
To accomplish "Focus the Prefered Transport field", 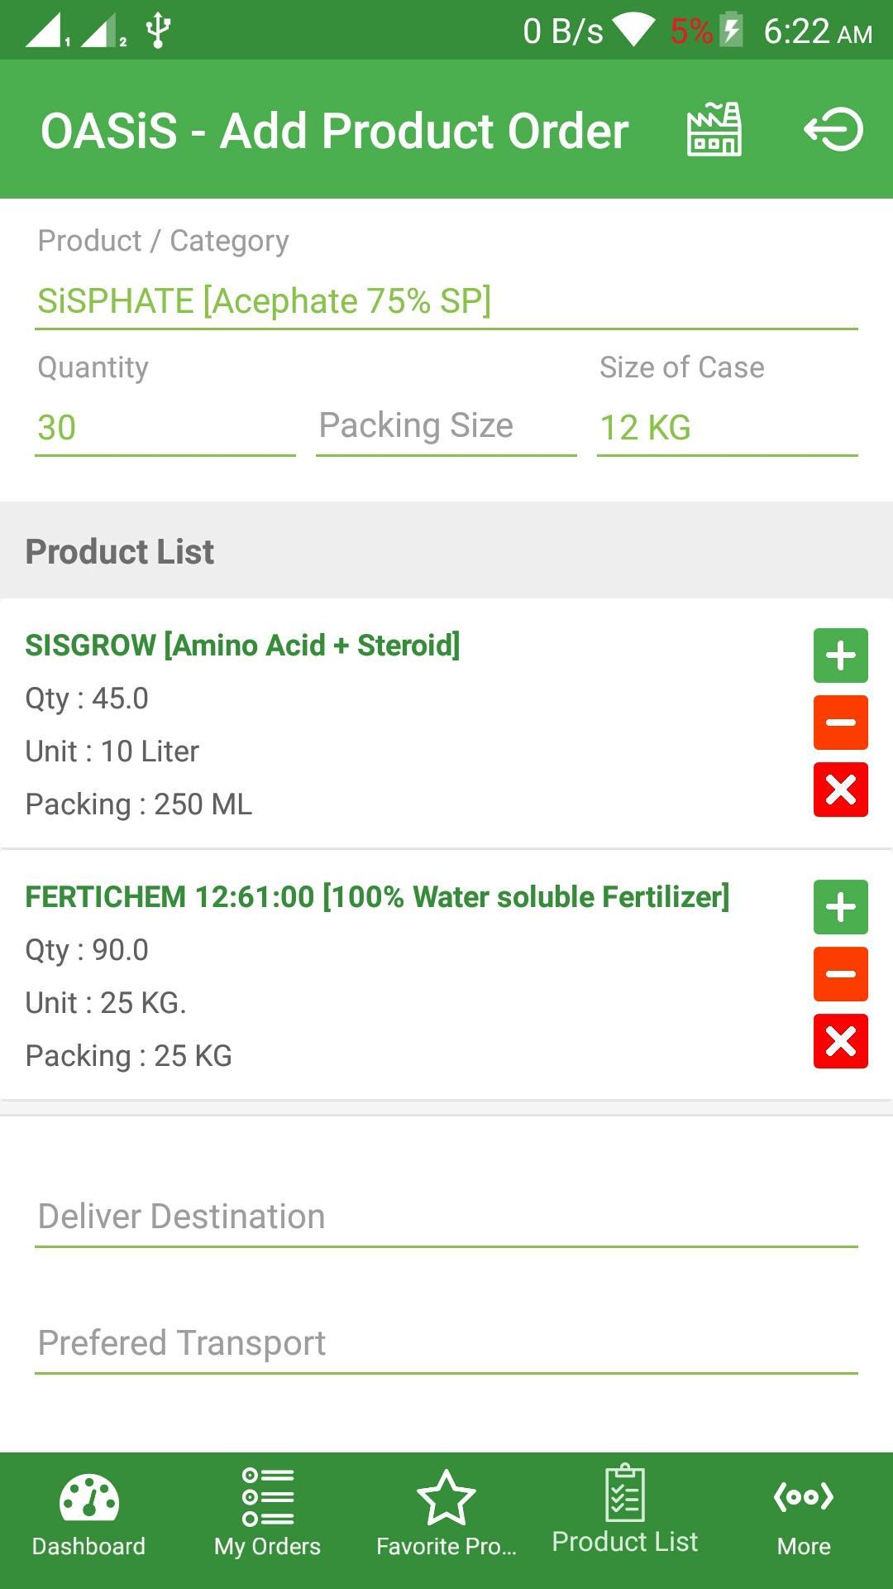I will pos(446,1343).
